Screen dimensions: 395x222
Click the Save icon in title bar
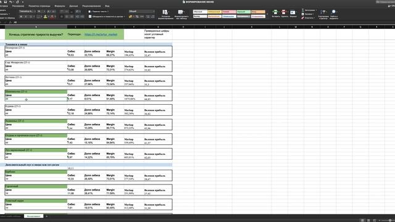tap(6, 2)
